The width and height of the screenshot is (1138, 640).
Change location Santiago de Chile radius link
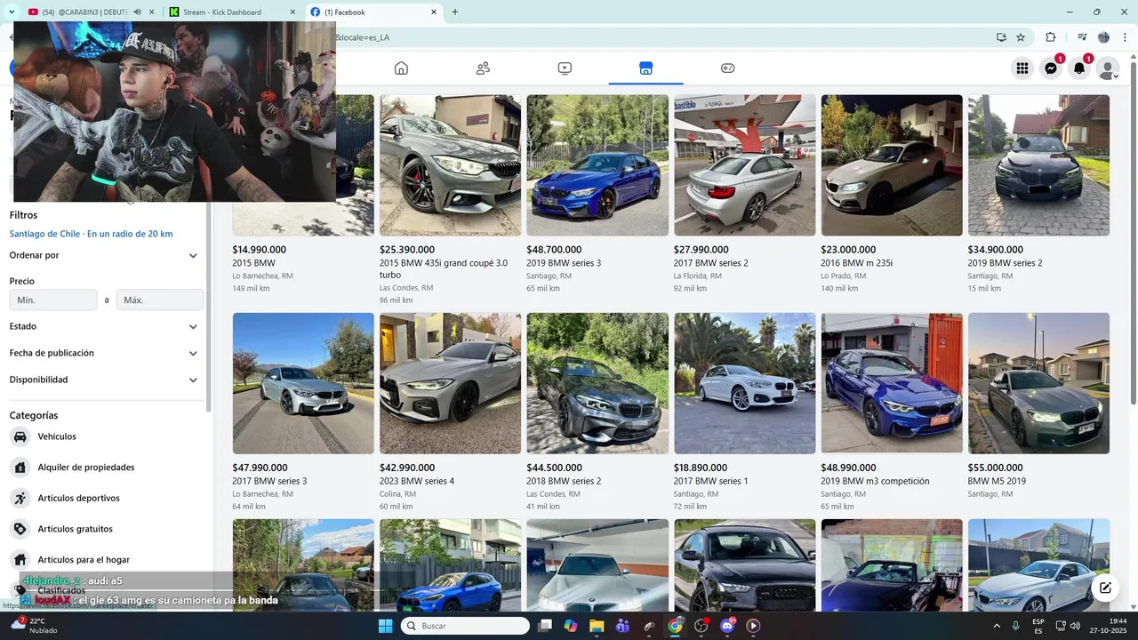(91, 234)
